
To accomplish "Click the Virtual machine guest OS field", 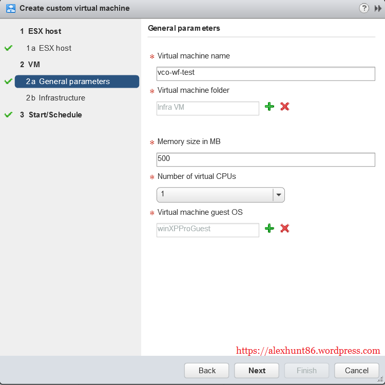I will (x=207, y=230).
